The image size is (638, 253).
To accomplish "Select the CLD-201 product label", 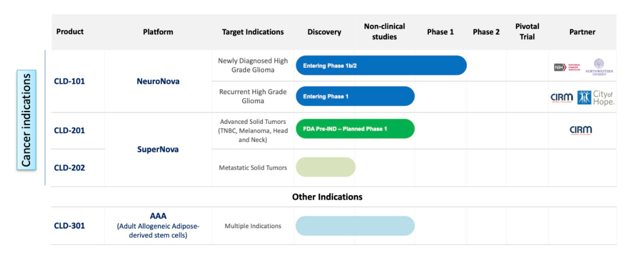I will point(69,130).
